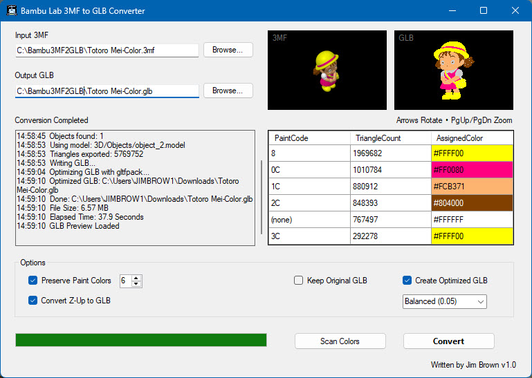Viewport: 532px width, 378px height.
Task: Maximize the converter window
Action: (484, 10)
